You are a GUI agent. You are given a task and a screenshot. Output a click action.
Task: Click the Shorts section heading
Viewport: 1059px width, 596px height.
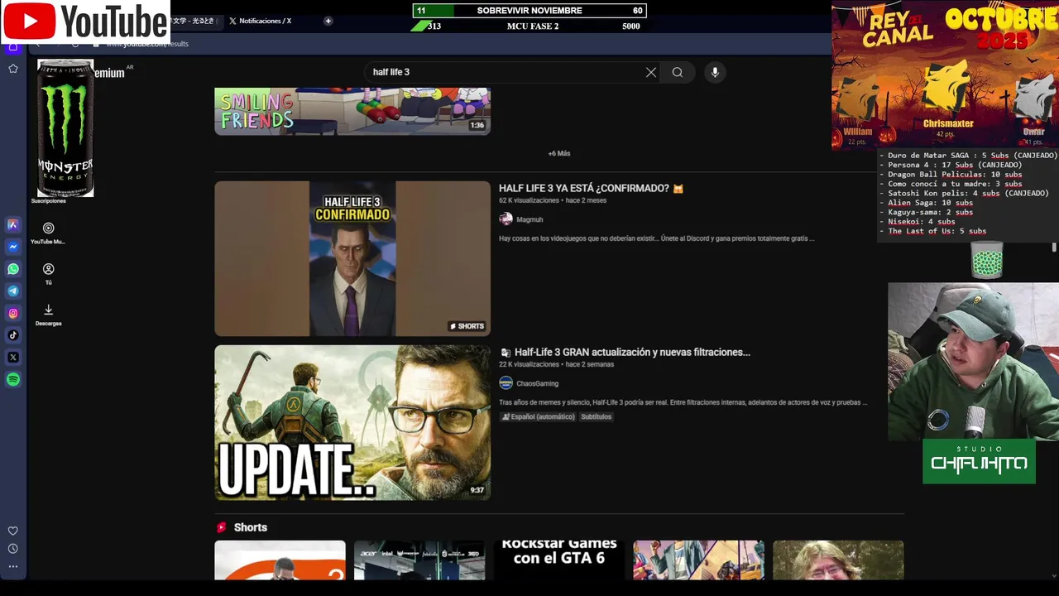(251, 527)
